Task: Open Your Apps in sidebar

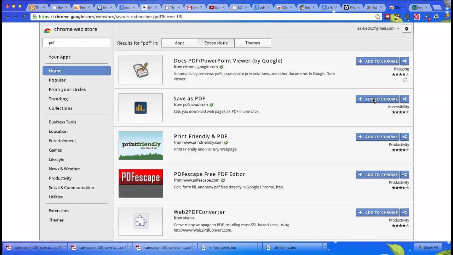Action: point(59,57)
